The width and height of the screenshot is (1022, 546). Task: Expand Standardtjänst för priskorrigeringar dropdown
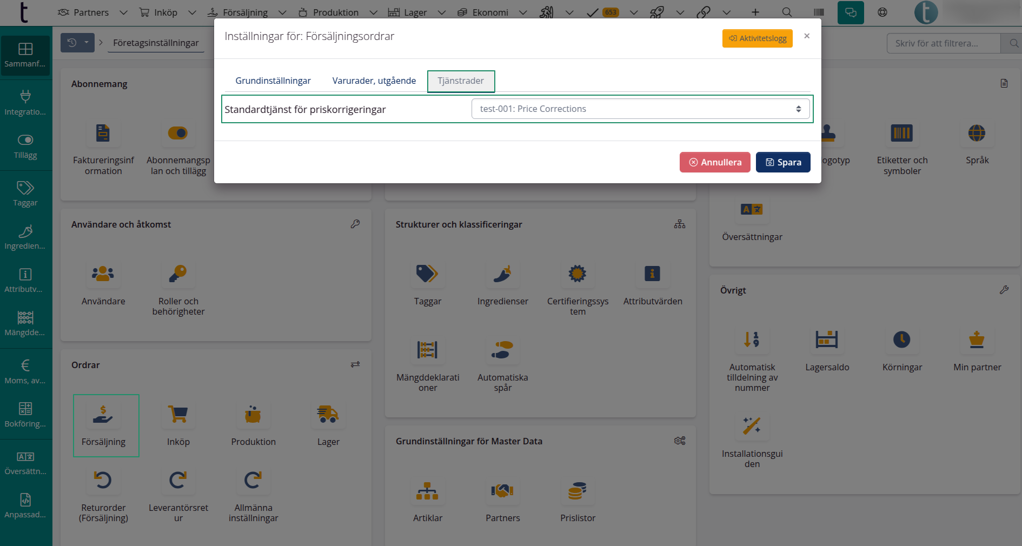click(640, 109)
